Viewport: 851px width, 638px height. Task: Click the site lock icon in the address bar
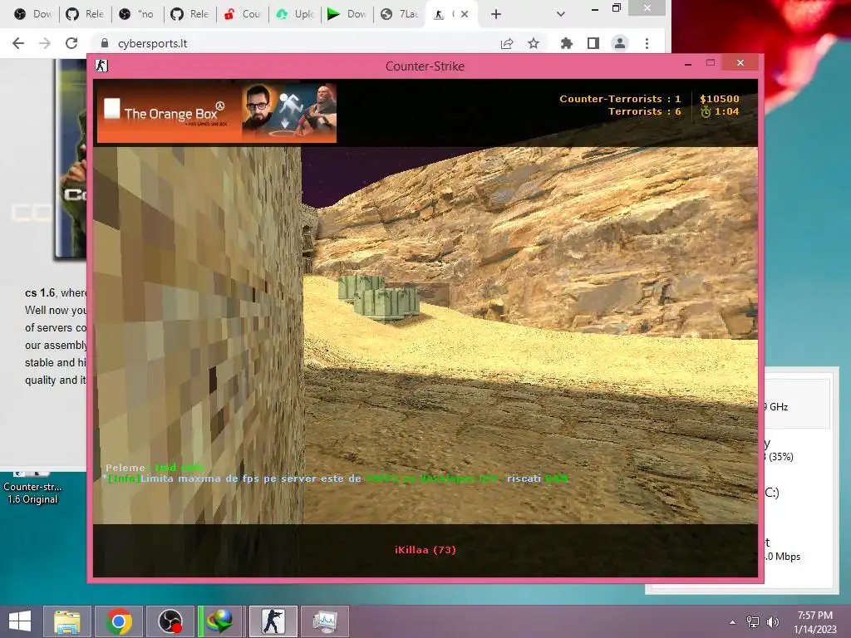point(105,43)
